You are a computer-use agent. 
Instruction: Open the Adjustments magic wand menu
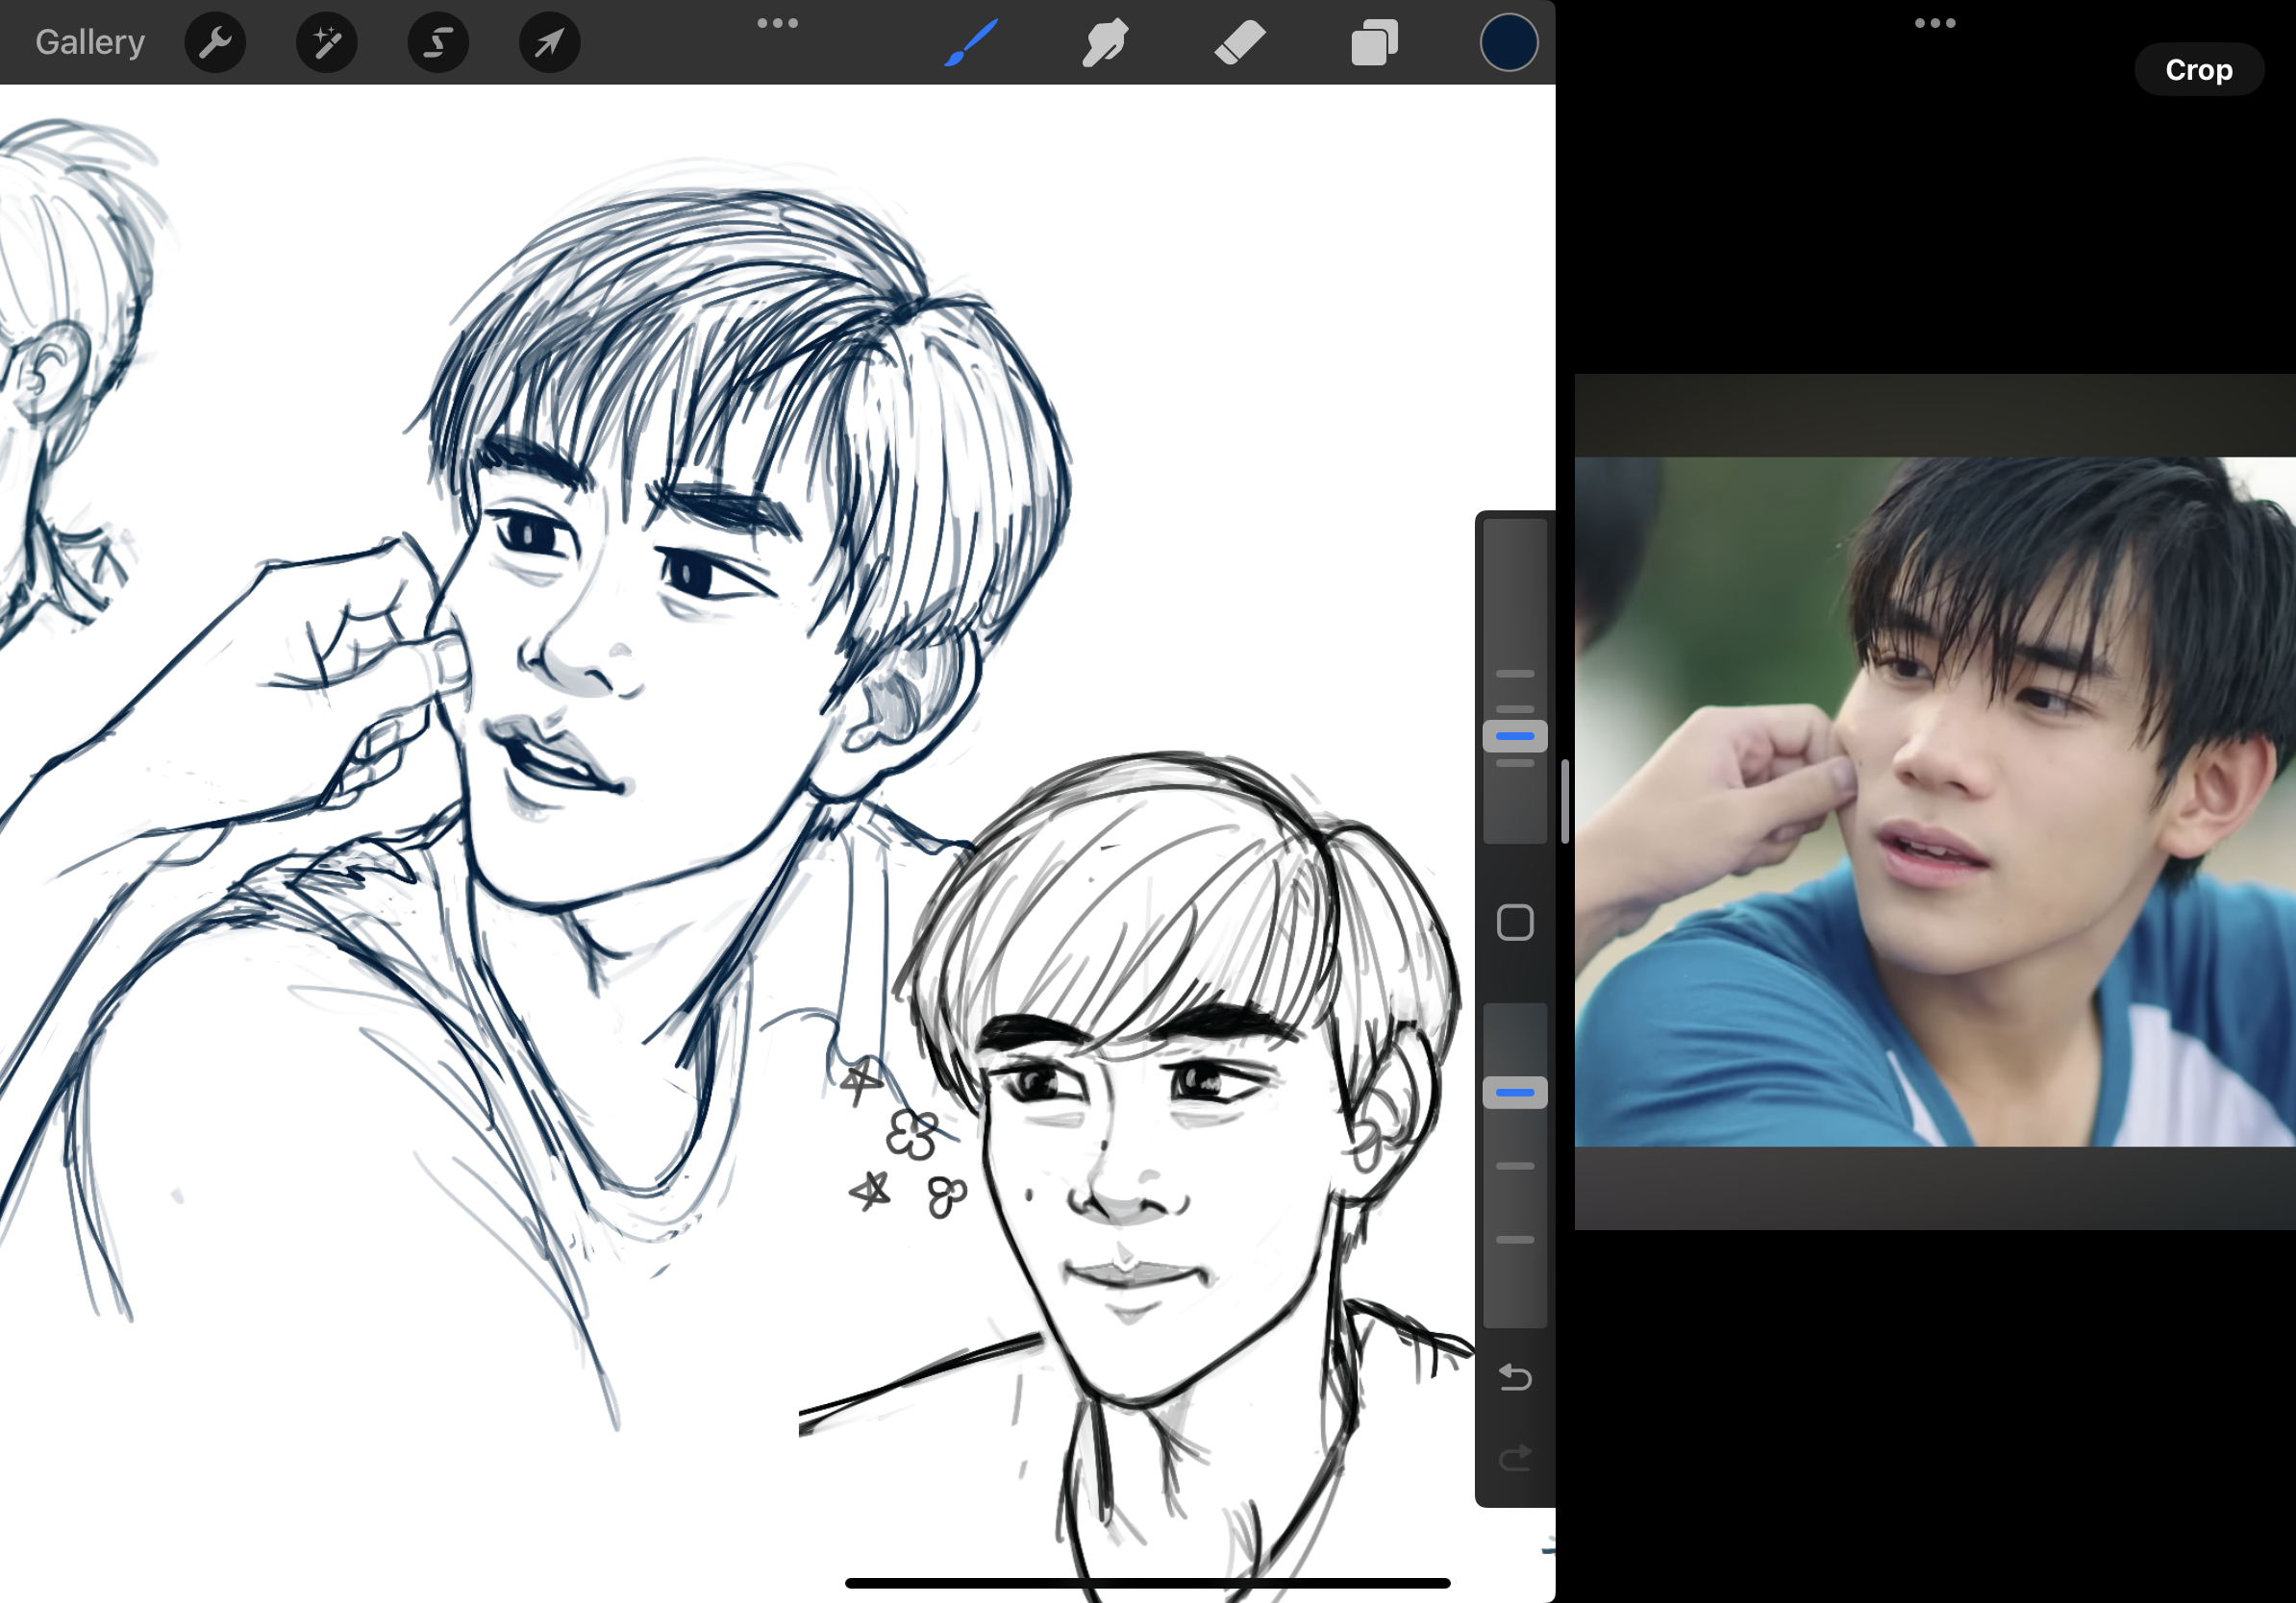click(327, 42)
